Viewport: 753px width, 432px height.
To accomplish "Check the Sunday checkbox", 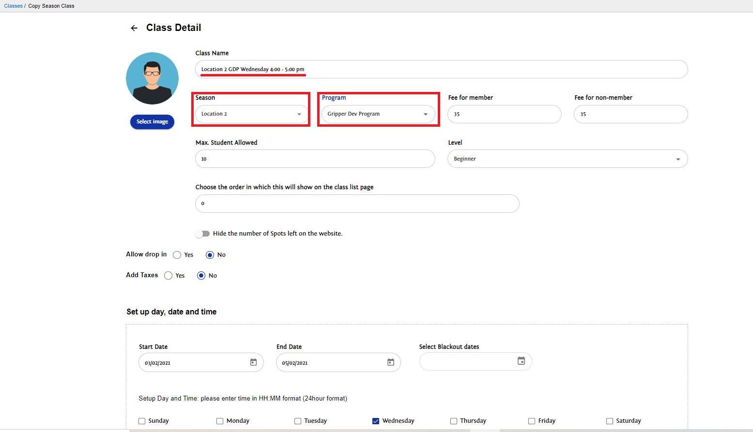I will pos(142,421).
